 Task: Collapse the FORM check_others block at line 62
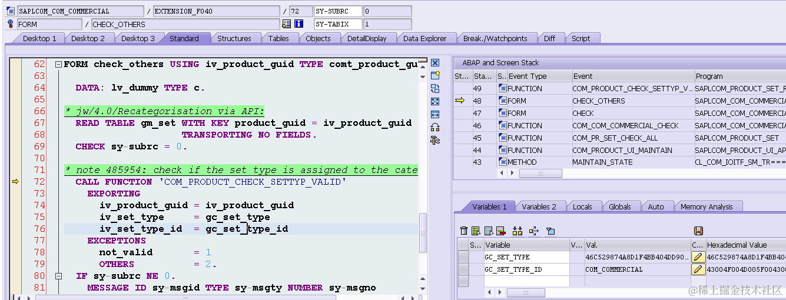point(58,64)
